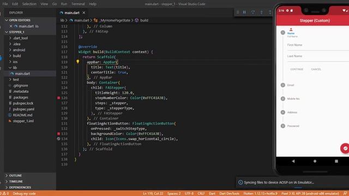Tap the Android home navigation button
Screen dimensions: 349x196
coord(315,161)
